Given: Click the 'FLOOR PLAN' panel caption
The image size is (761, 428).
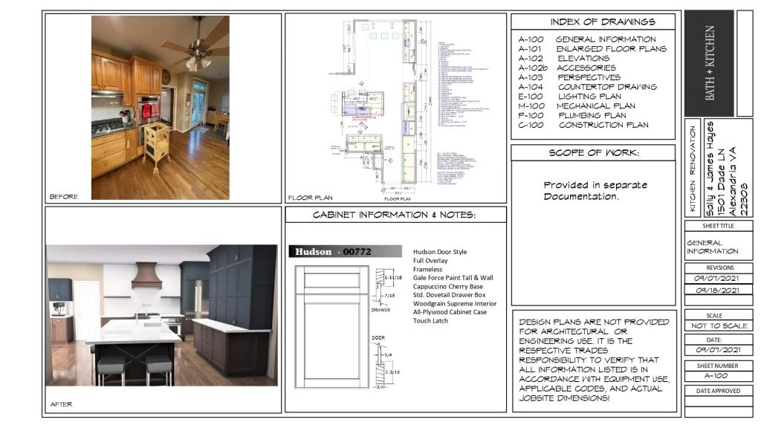Looking at the screenshot, I should (x=310, y=198).
